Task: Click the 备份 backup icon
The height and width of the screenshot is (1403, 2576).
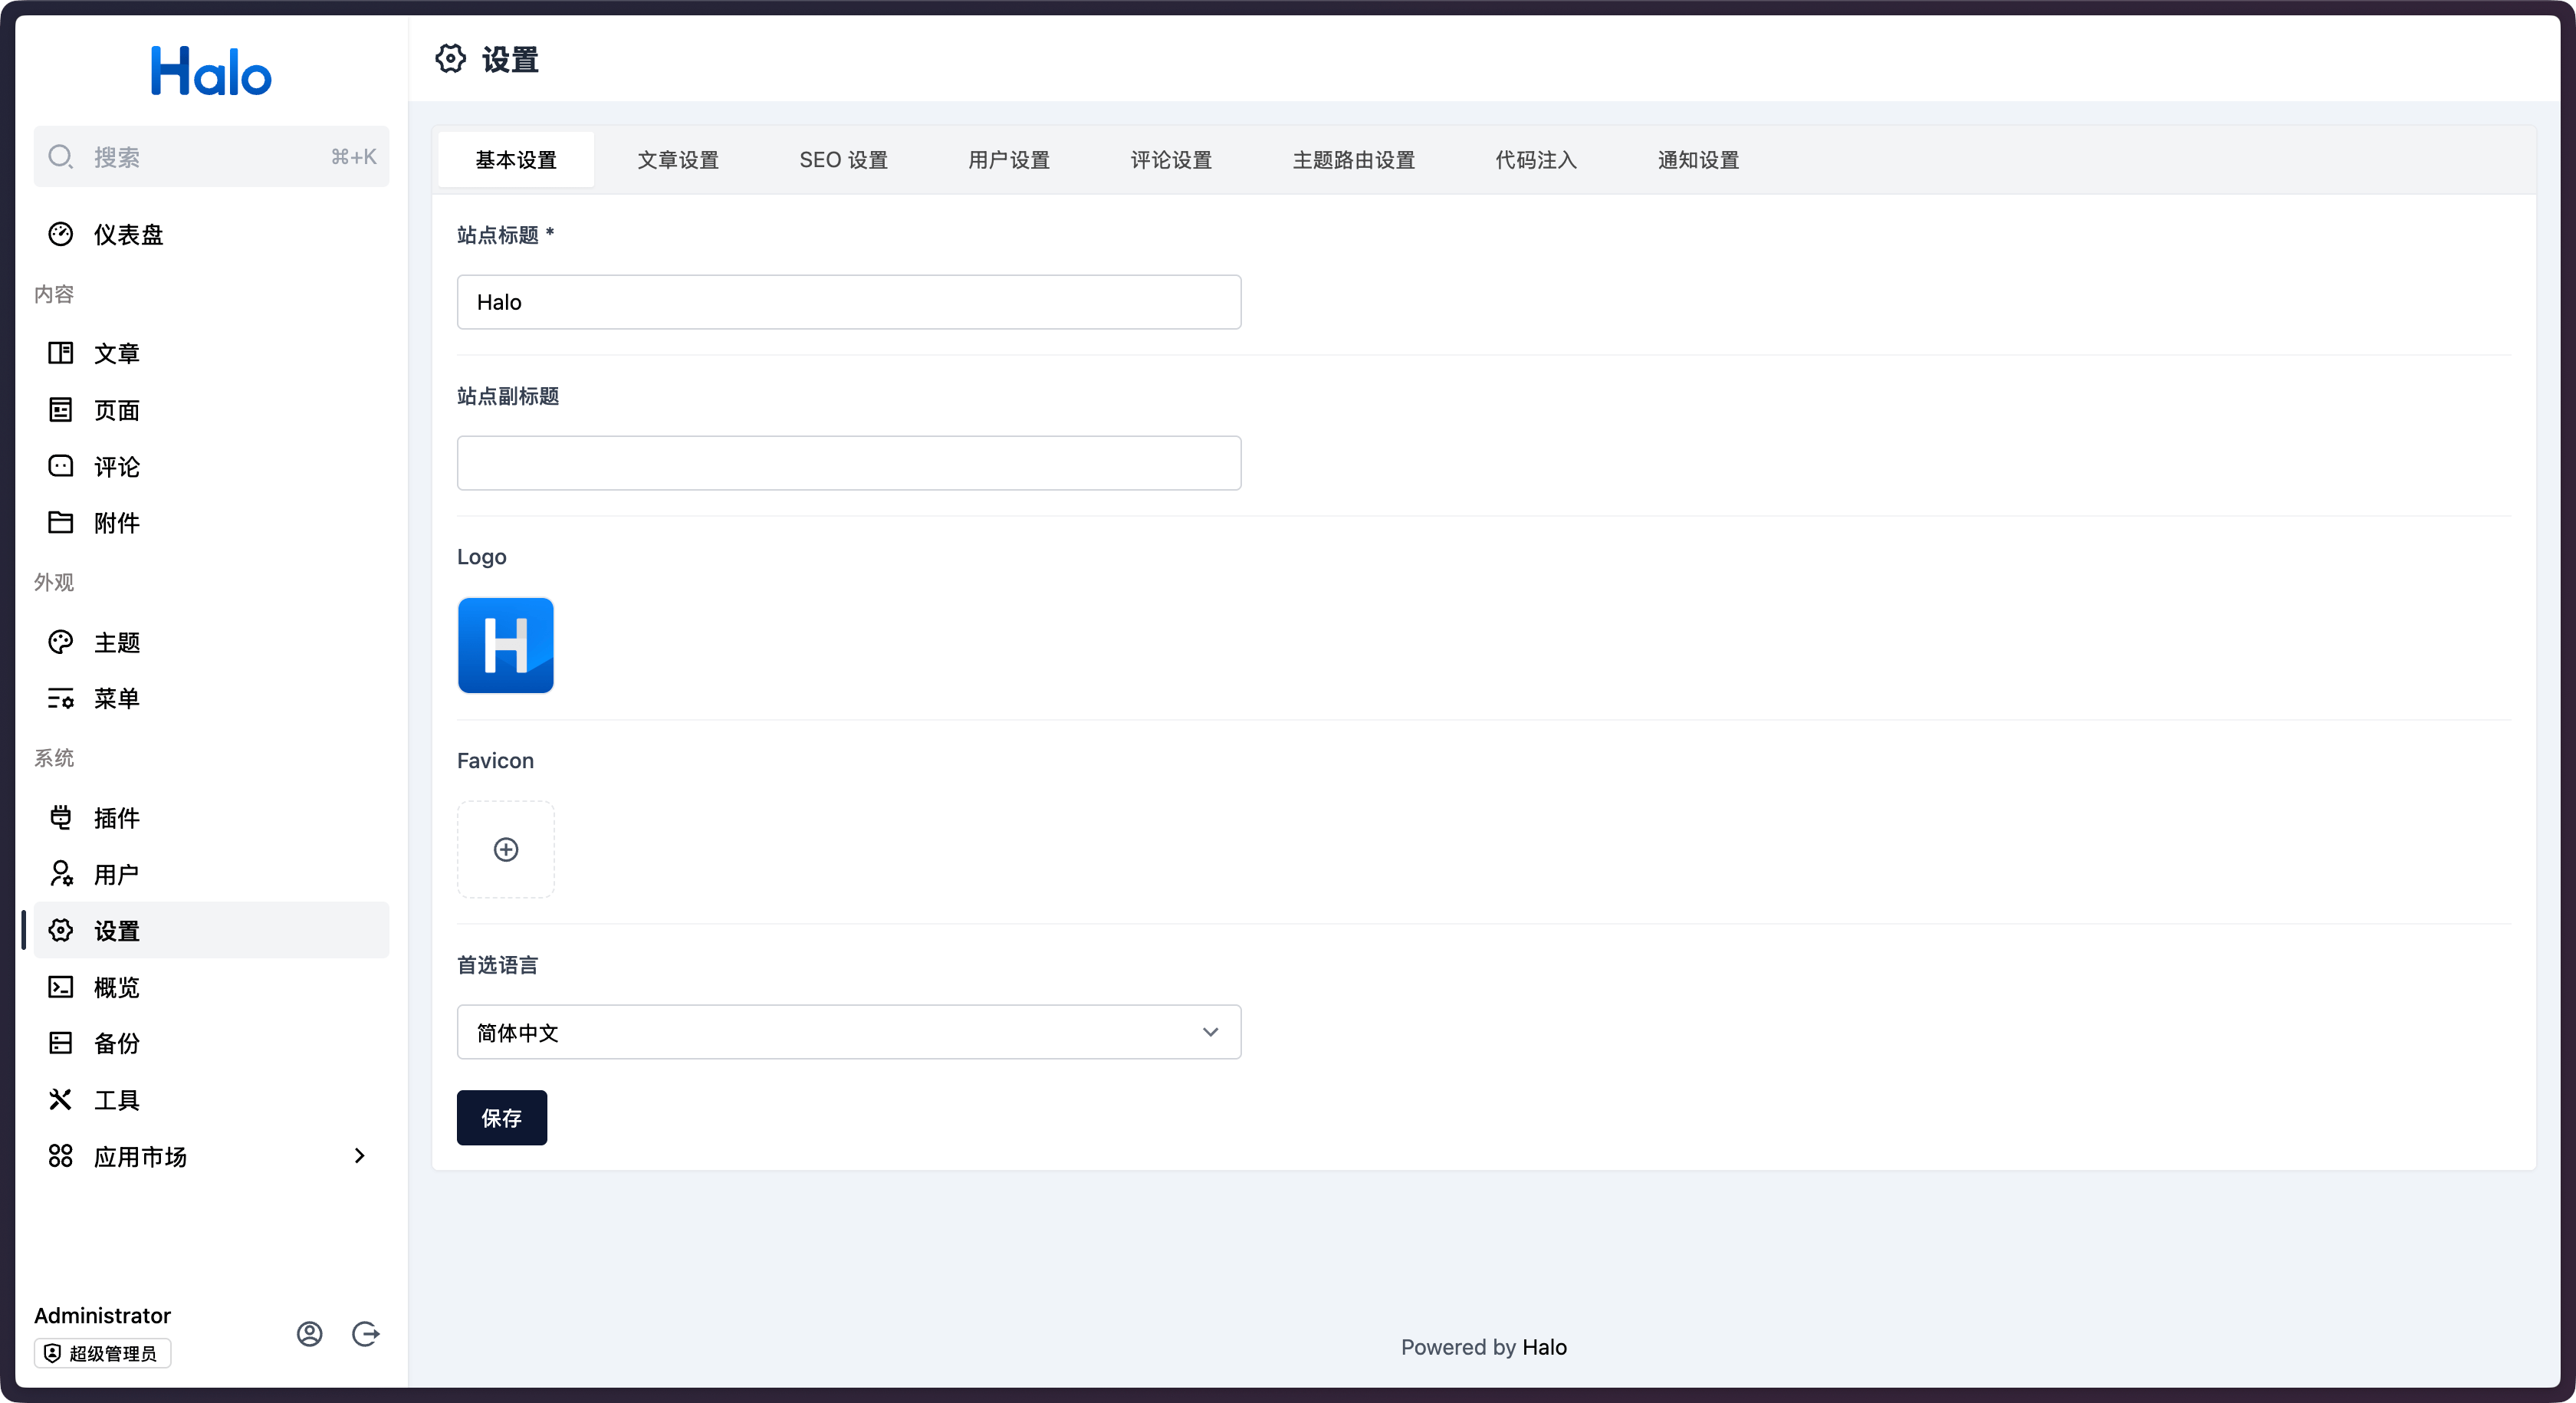Action: (x=61, y=1043)
